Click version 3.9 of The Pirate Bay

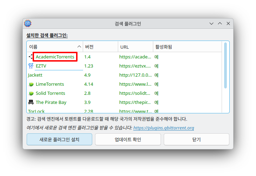[87, 103]
